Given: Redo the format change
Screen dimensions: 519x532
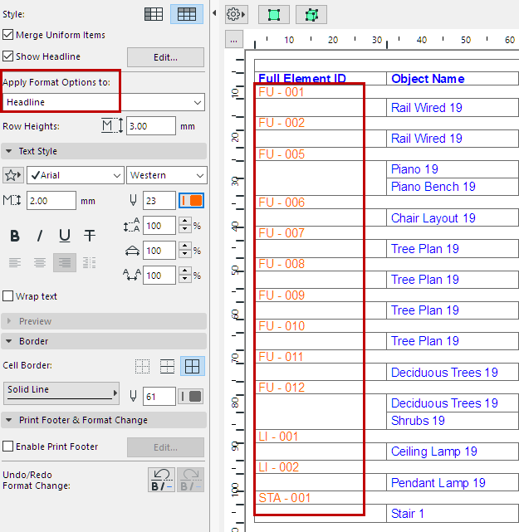Looking at the screenshot, I should click(191, 480).
